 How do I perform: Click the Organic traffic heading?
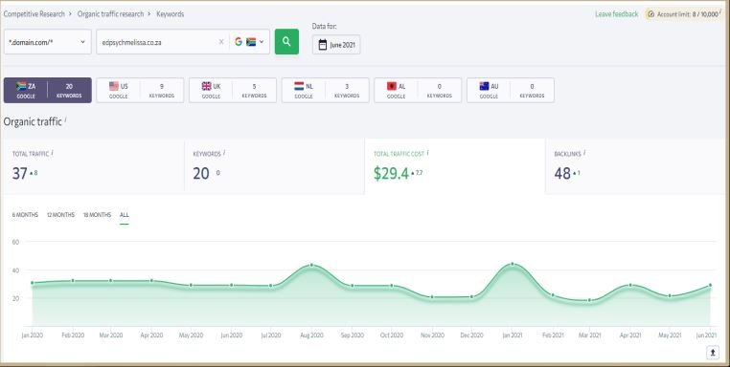point(33,121)
